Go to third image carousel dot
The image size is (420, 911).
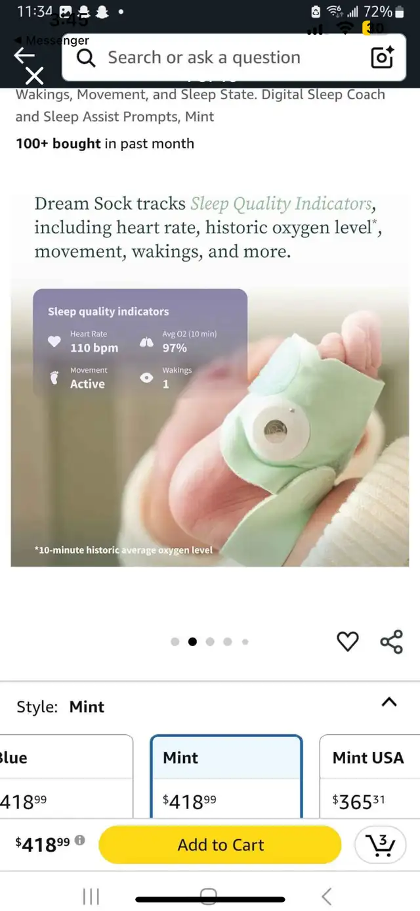coord(210,642)
